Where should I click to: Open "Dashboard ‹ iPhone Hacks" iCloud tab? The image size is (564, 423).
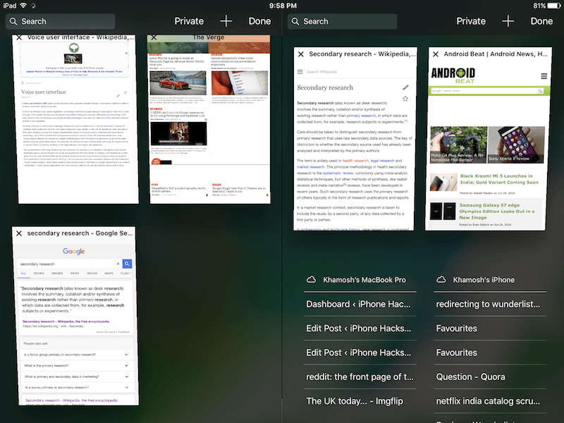358,304
